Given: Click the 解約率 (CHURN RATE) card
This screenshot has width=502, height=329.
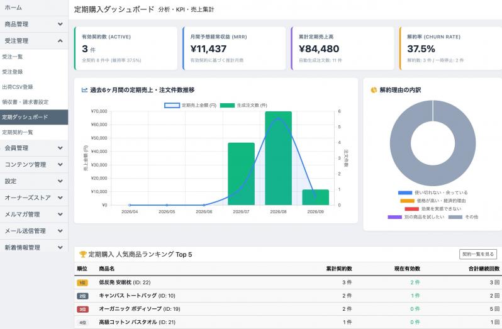Looking at the screenshot, I should coord(451,48).
